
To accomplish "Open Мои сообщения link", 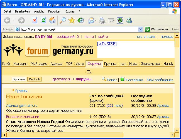I will (160, 80).
